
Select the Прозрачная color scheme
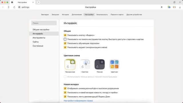click(x=70, y=64)
